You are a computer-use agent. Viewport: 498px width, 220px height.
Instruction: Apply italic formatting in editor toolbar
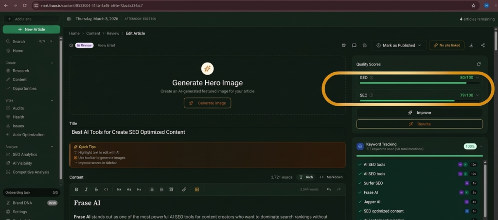[86, 189]
